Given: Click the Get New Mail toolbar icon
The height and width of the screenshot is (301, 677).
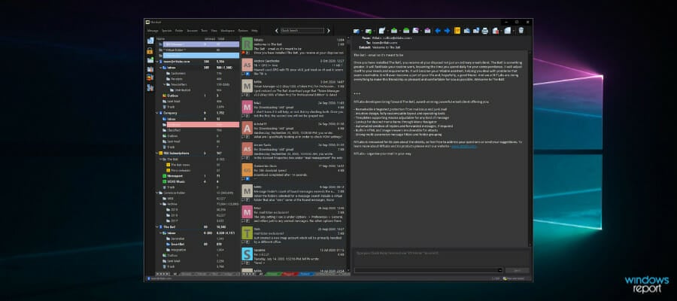Looking at the screenshot, I should pos(357,31).
